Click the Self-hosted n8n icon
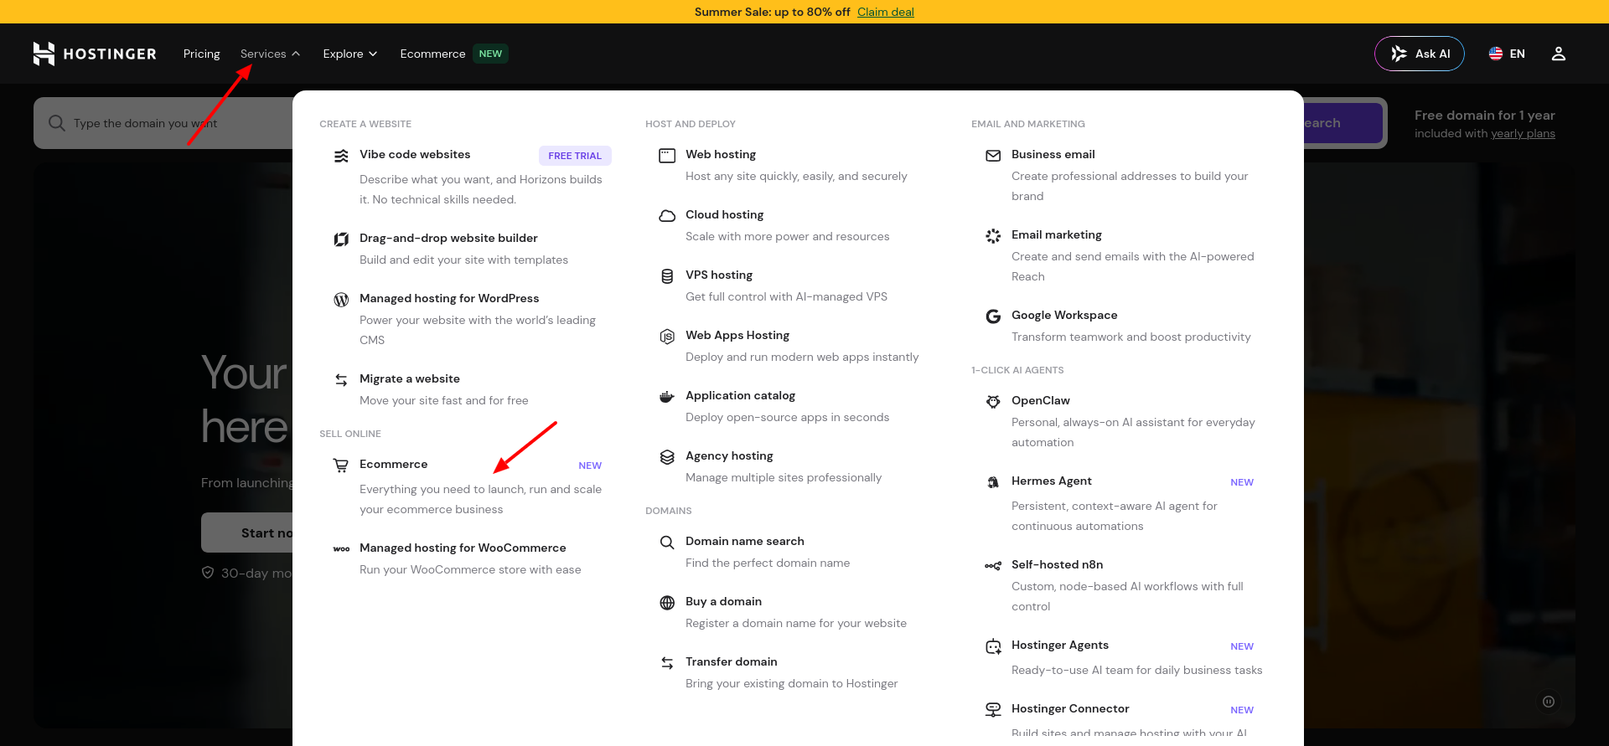 pos(993,566)
